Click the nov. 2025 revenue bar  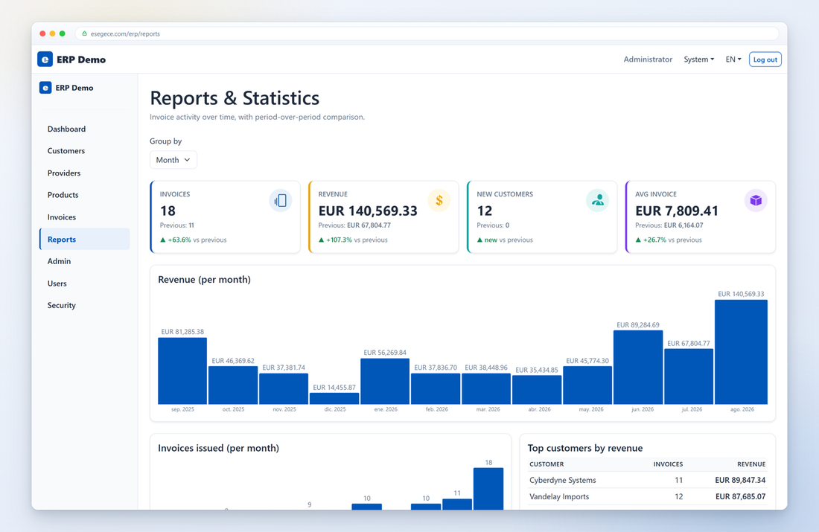(284, 389)
